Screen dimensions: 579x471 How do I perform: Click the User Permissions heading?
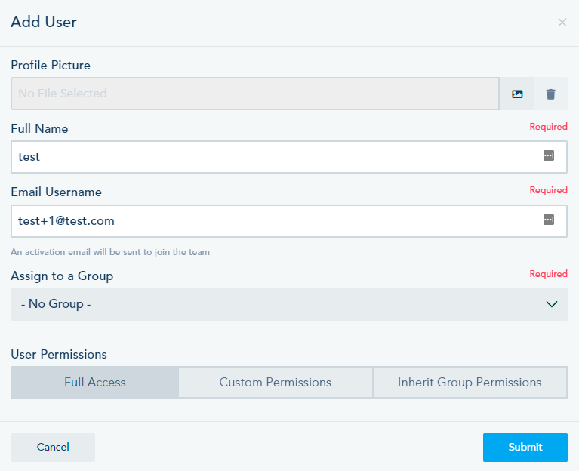tap(59, 354)
